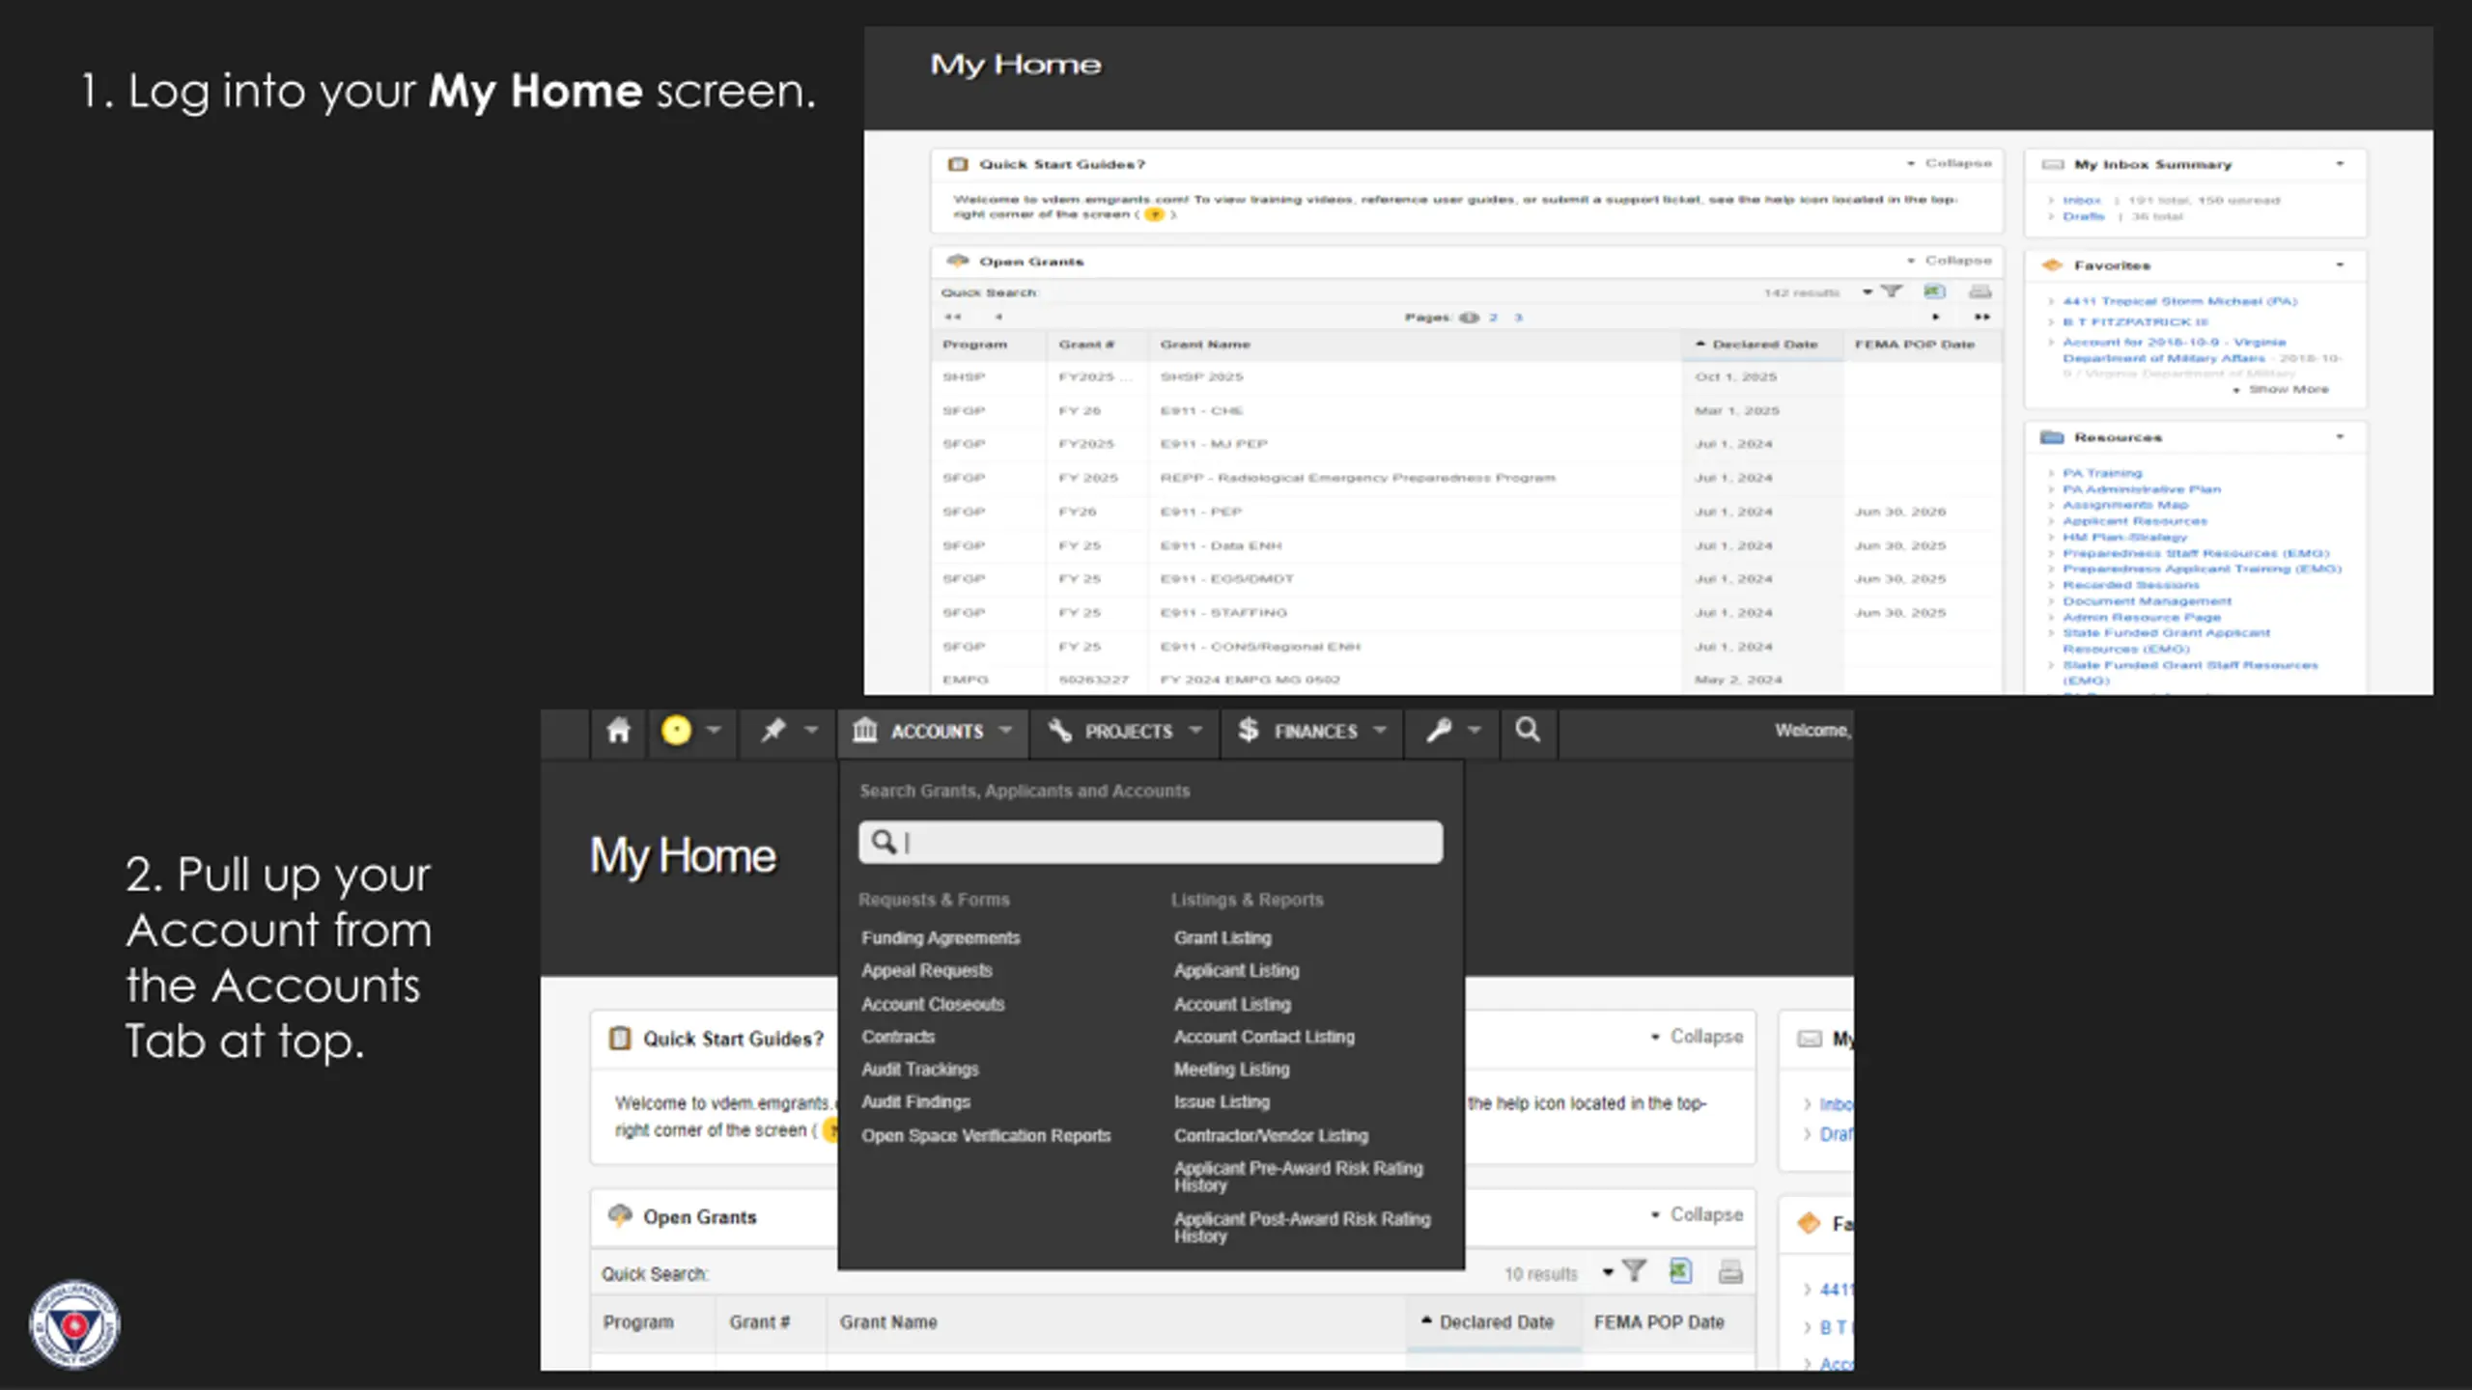The image size is (2472, 1390).
Task: Click the filter funnel icon beside 10 results
Action: pyautogui.click(x=1634, y=1271)
